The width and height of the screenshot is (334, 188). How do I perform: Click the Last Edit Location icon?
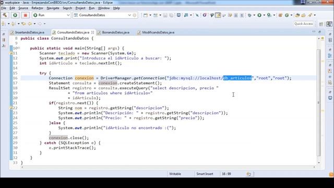[23, 23]
